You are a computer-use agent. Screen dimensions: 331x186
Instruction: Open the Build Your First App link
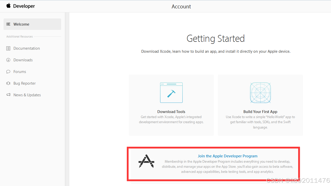coord(260,112)
